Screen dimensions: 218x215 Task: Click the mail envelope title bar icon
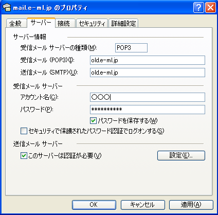[7, 8]
